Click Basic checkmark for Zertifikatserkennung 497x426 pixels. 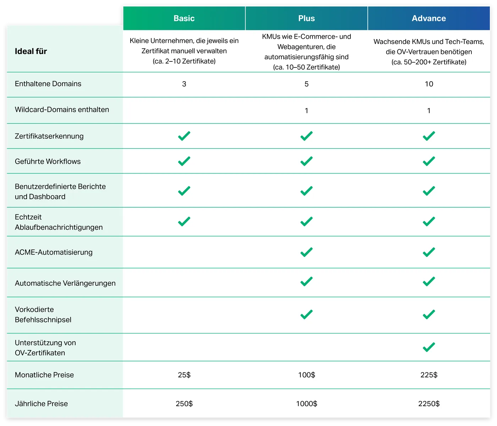(184, 136)
